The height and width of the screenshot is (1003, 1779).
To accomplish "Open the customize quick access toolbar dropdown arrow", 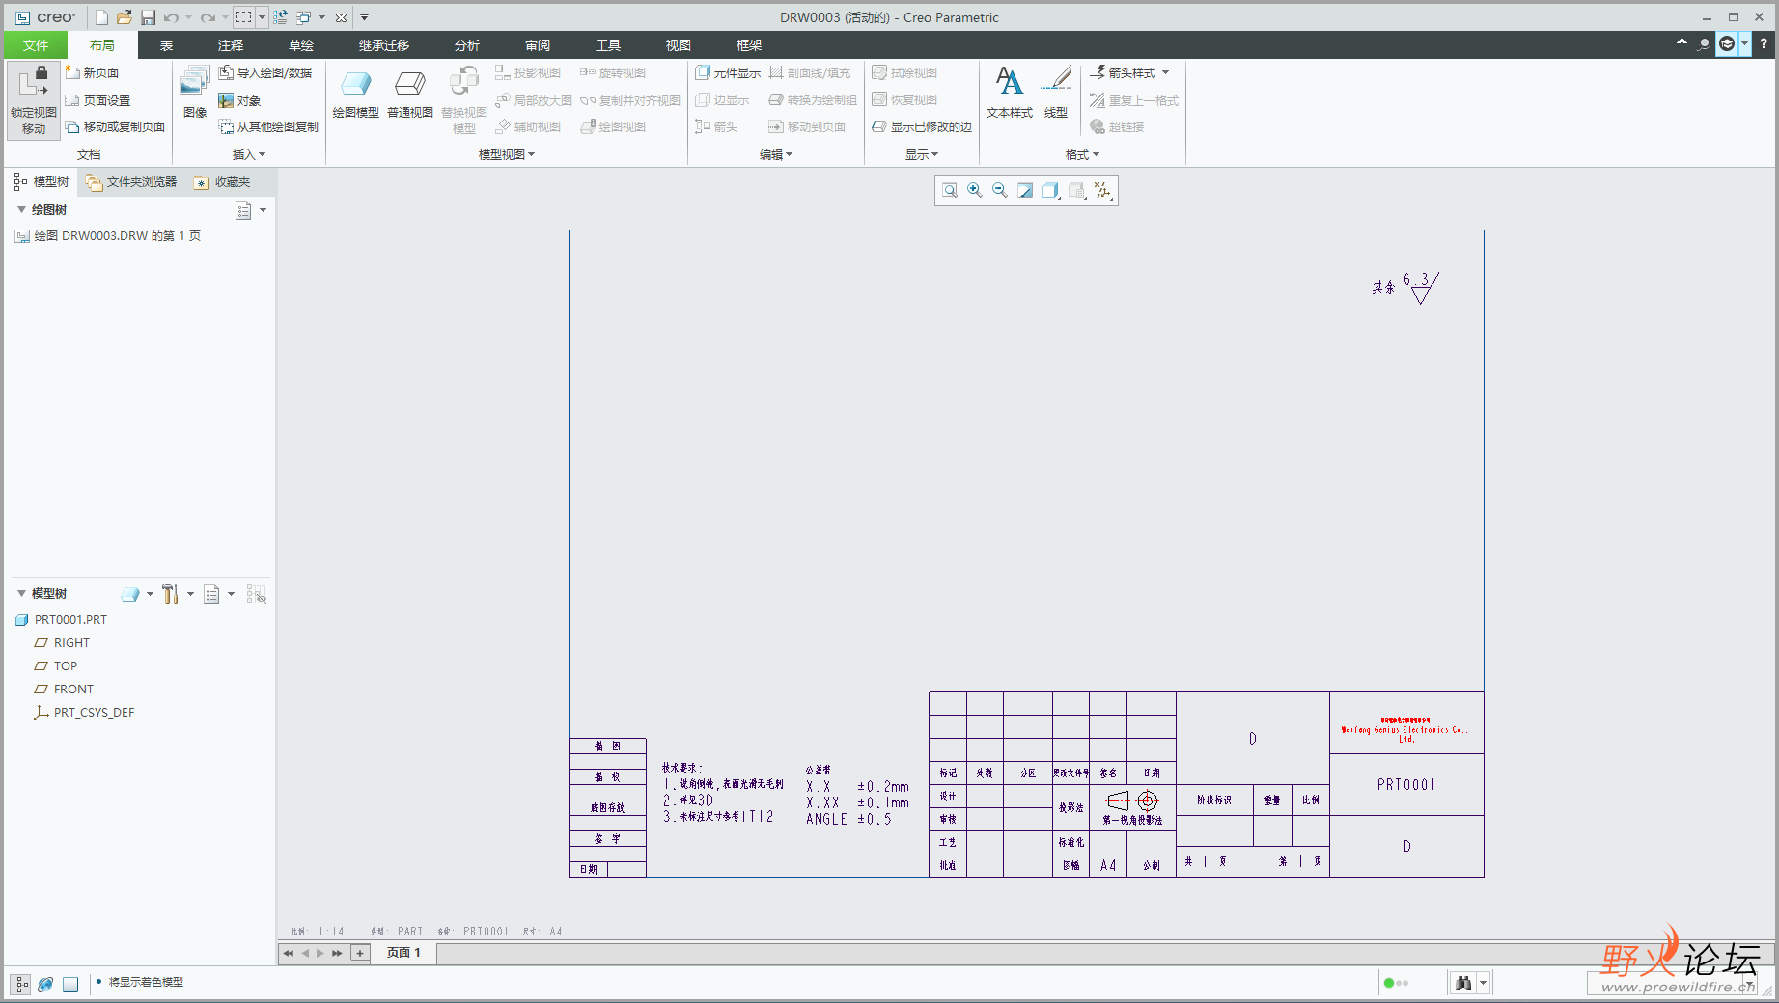I will pyautogui.click(x=365, y=17).
